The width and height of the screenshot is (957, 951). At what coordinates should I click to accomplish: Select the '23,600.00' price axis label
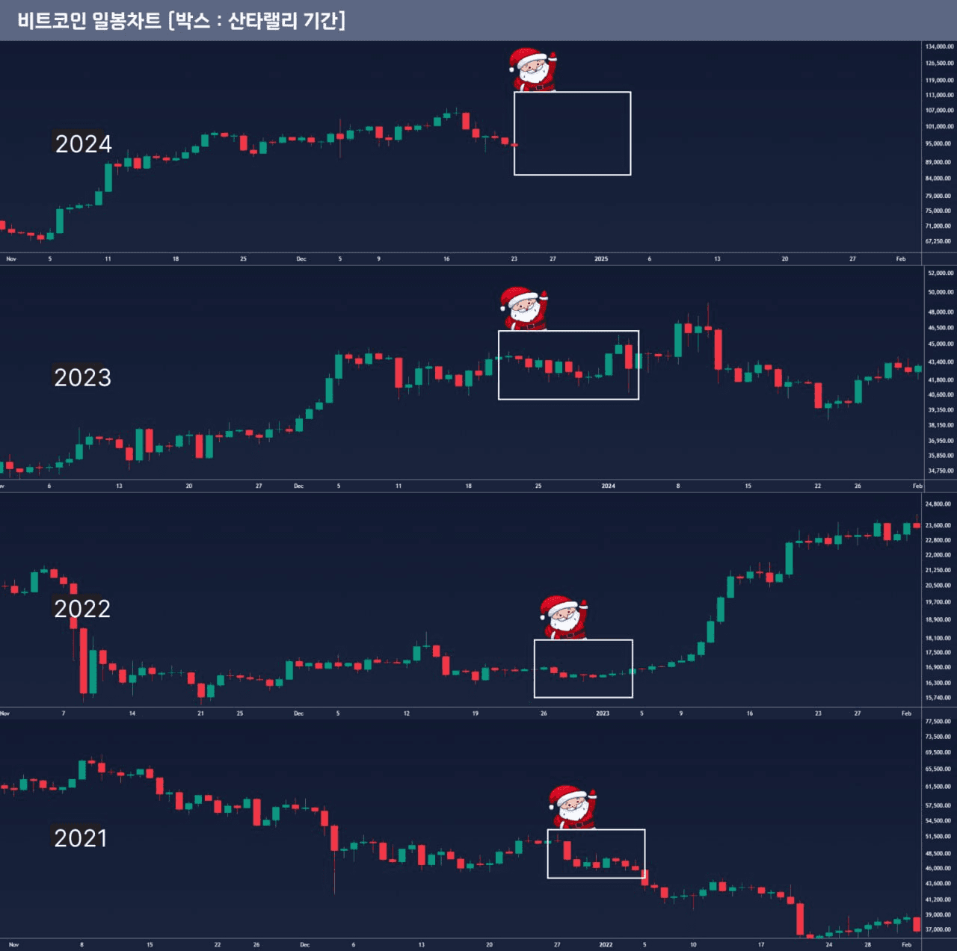tap(938, 525)
